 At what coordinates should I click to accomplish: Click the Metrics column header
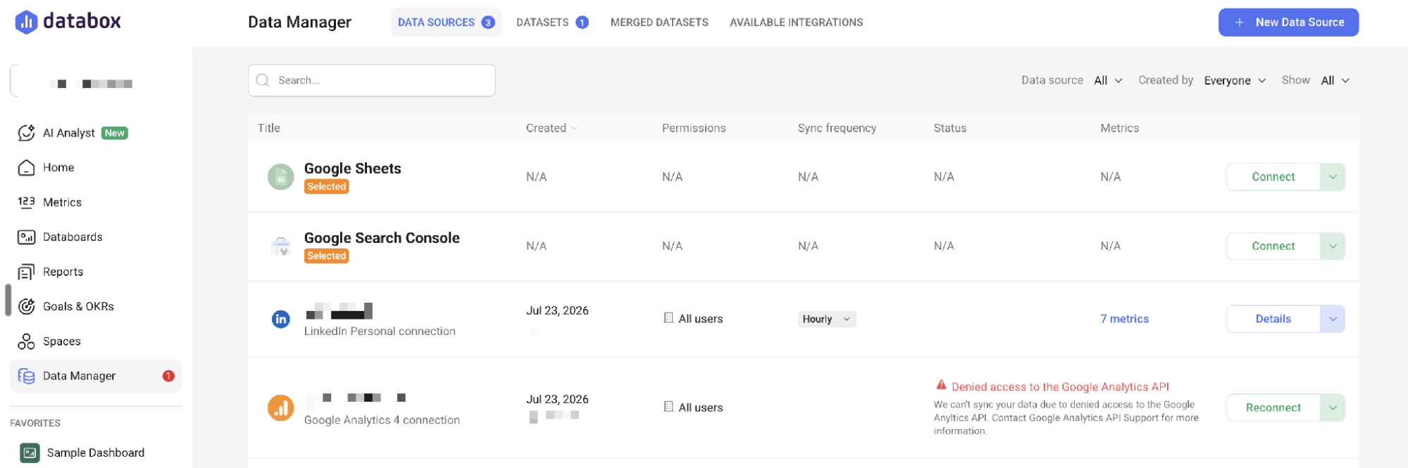pyautogui.click(x=1119, y=128)
